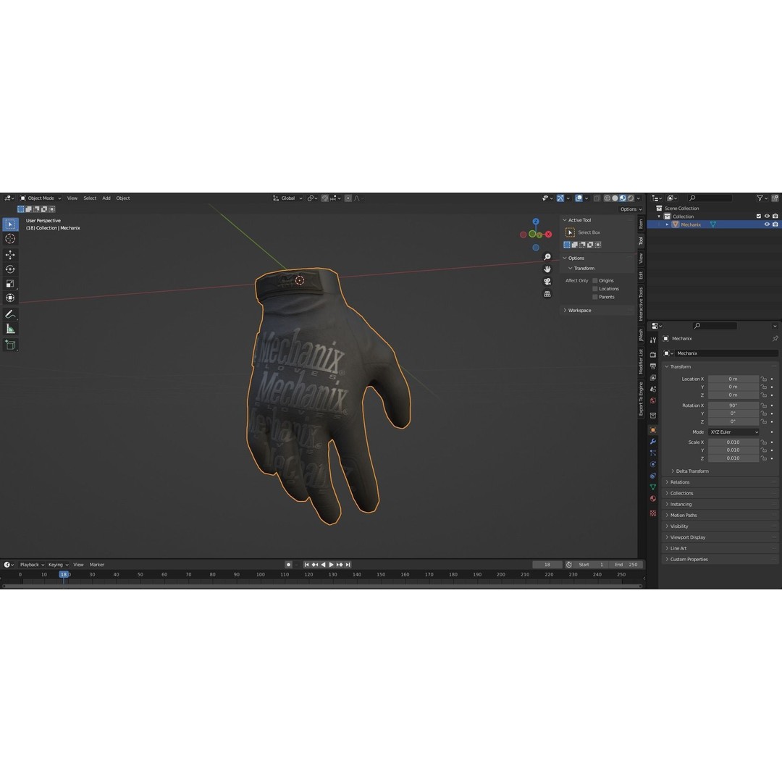Open the XYZ Euler rotation mode dropdown

[x=733, y=432]
